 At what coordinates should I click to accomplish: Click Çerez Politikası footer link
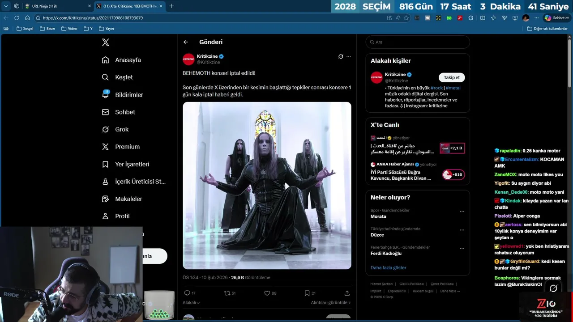click(x=442, y=284)
